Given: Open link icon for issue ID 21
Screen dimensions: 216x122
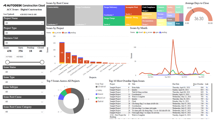Looking at the screenshot, I should (x=207, y=101).
